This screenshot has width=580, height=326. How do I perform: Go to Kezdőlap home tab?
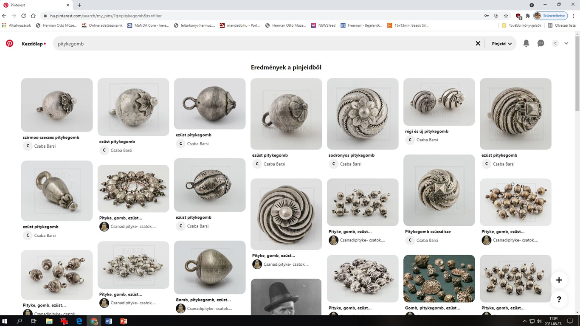(34, 44)
